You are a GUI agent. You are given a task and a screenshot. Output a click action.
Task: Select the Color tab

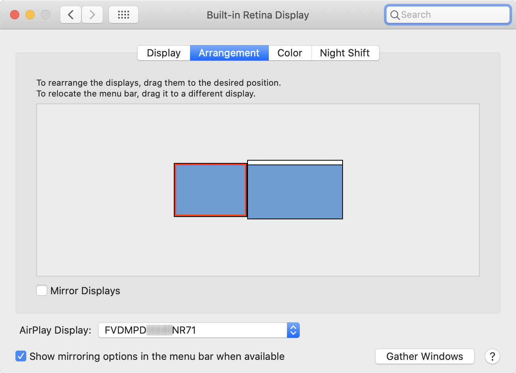[290, 53]
